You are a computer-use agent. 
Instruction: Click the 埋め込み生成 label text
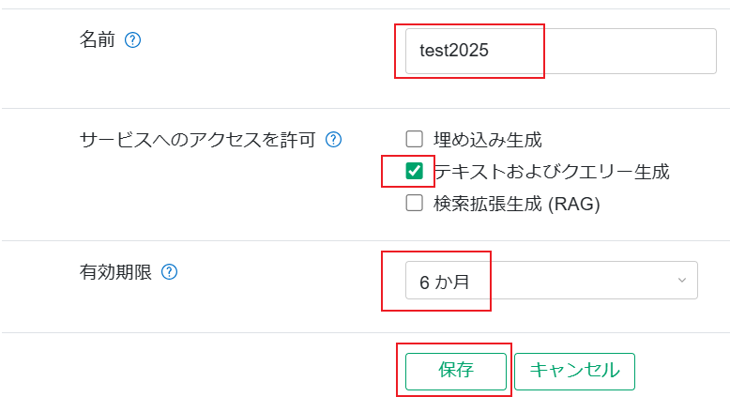coord(488,140)
